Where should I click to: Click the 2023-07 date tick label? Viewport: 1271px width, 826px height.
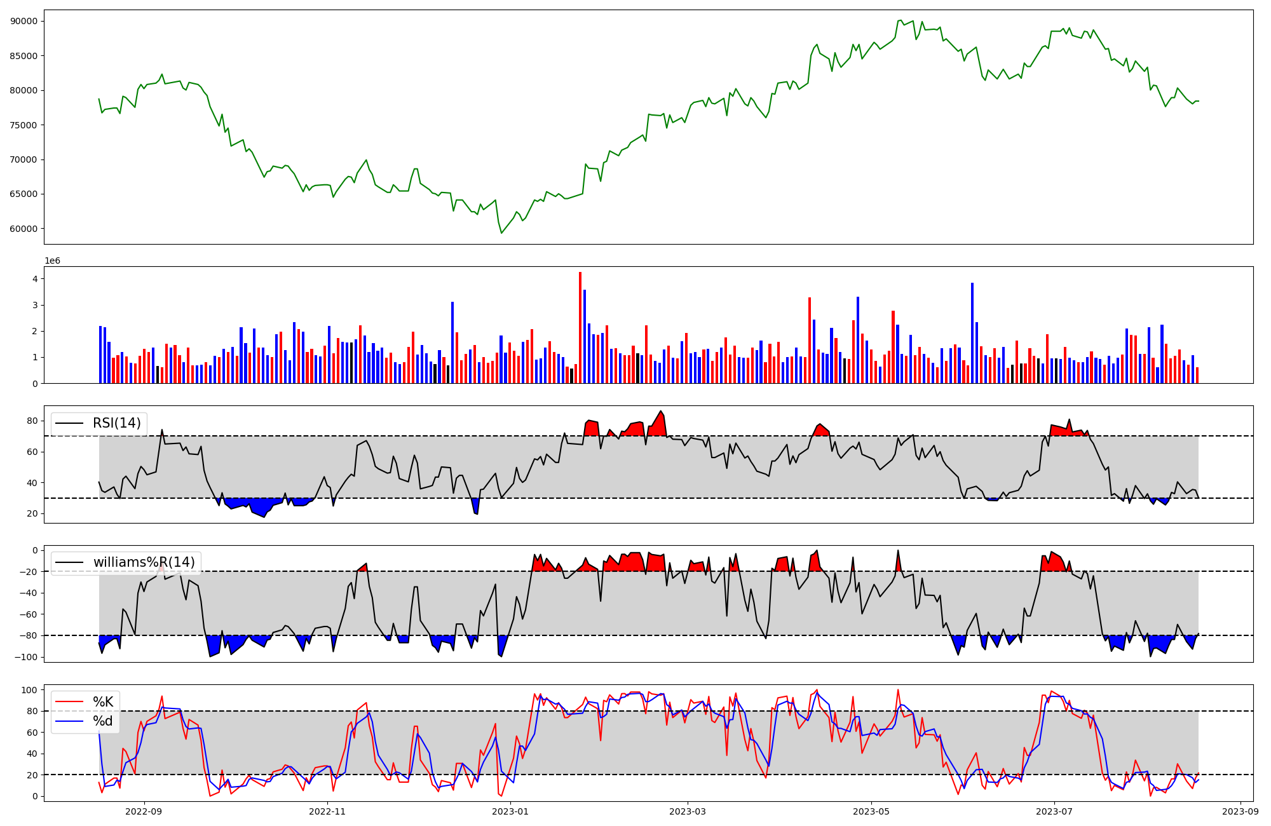click(1054, 811)
